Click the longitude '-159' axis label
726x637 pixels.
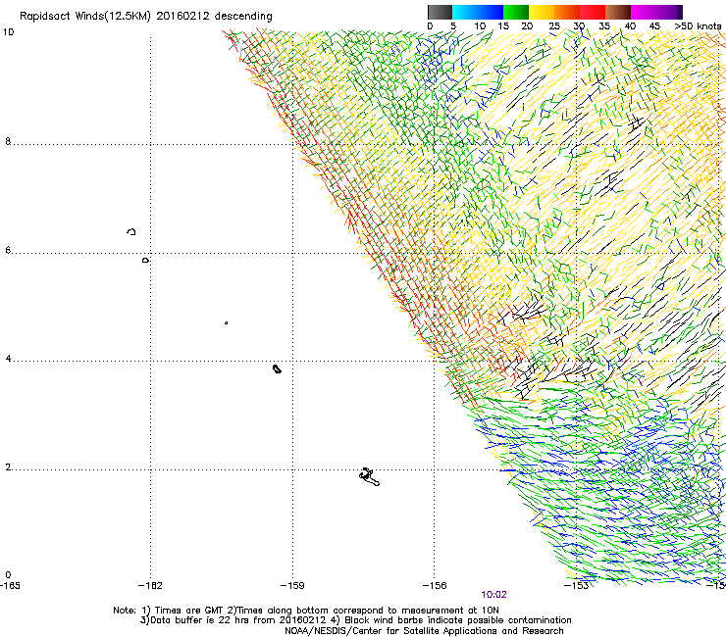pyautogui.click(x=292, y=586)
